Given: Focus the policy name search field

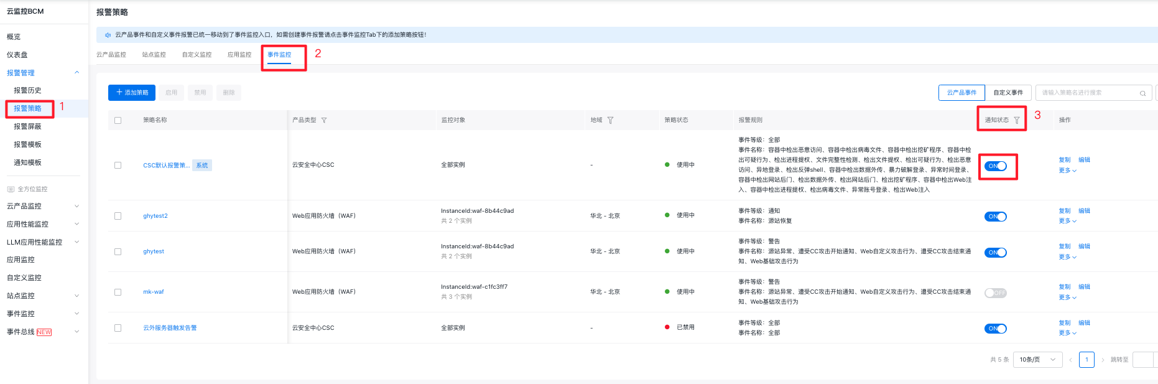Looking at the screenshot, I should (x=1093, y=93).
